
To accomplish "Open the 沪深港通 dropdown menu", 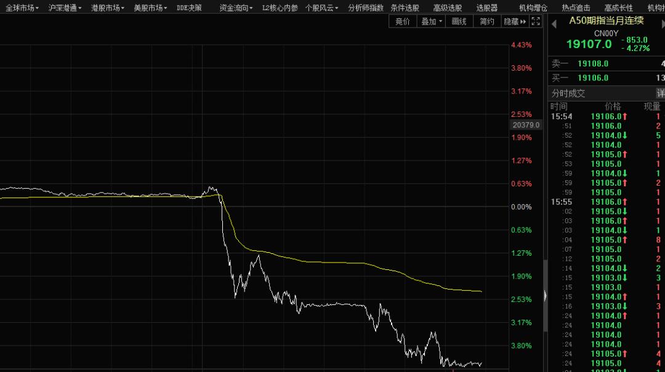I will [65, 7].
